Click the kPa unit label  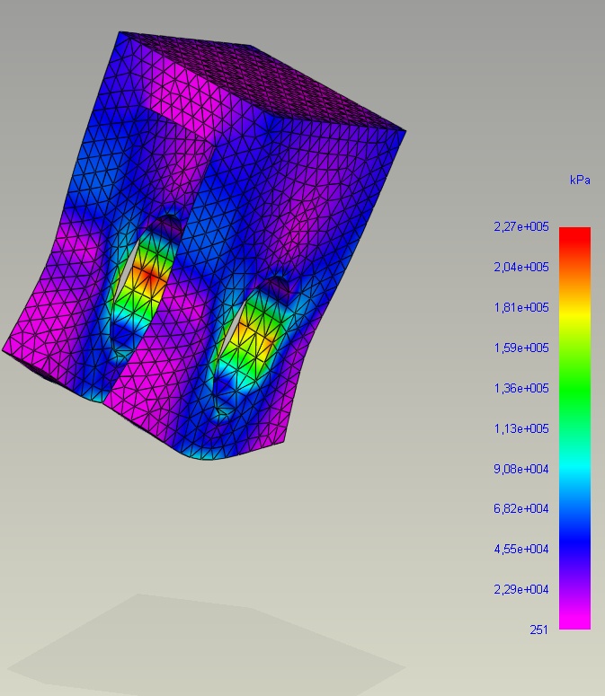pos(580,181)
